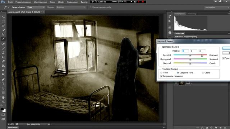This screenshot has height=129, width=230.
Task: Expand the right dock collapse arrows
Action: click(x=171, y=11)
